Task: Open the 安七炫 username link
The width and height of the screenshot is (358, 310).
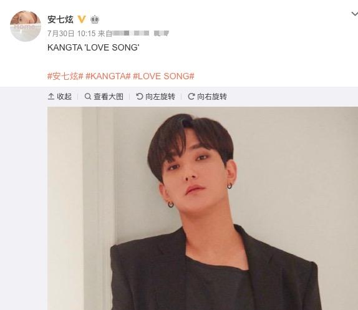Action: (x=60, y=19)
